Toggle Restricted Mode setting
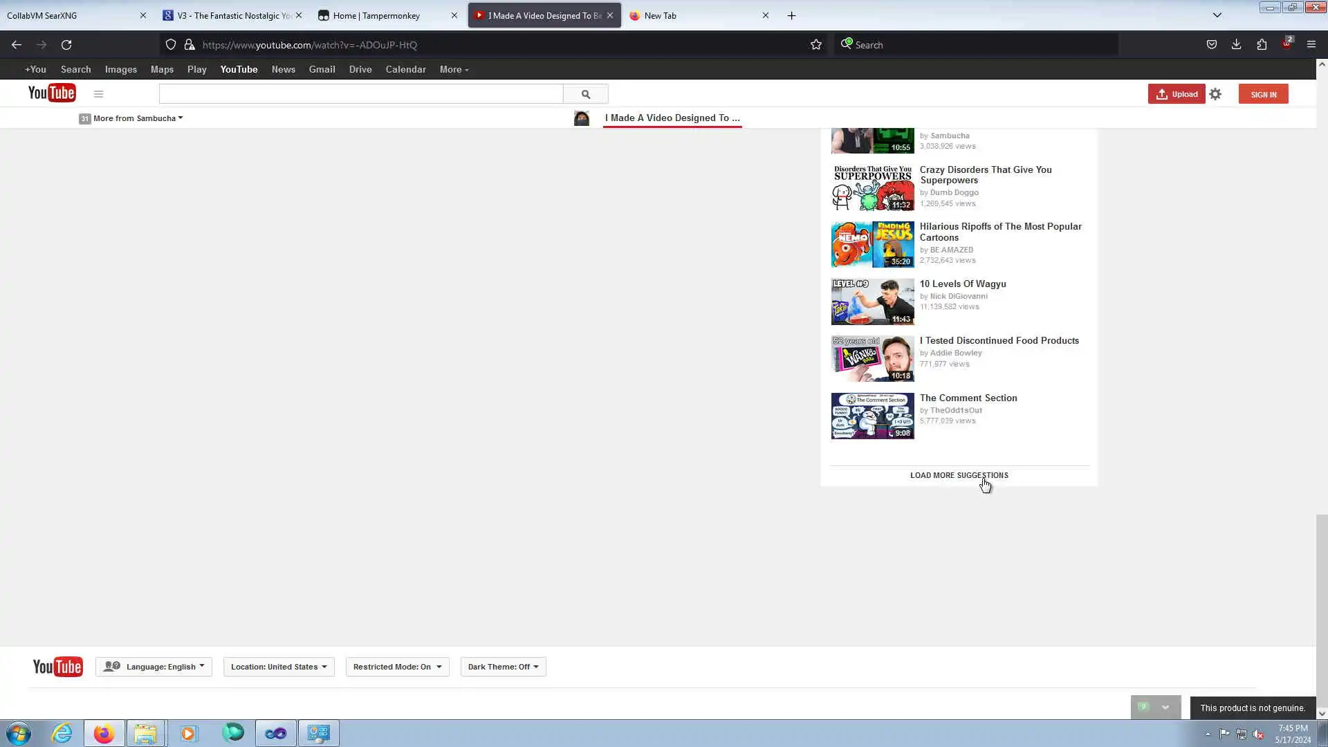 coord(397,667)
